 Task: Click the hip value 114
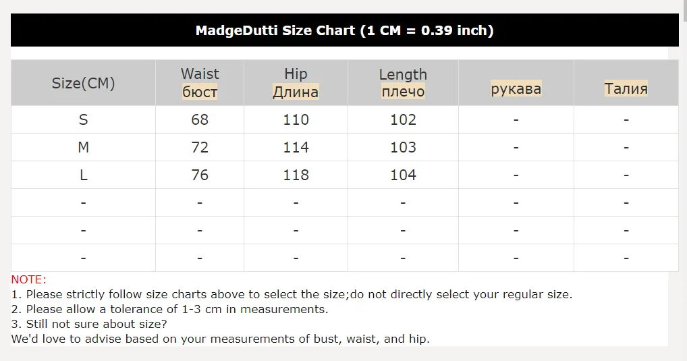coord(296,147)
